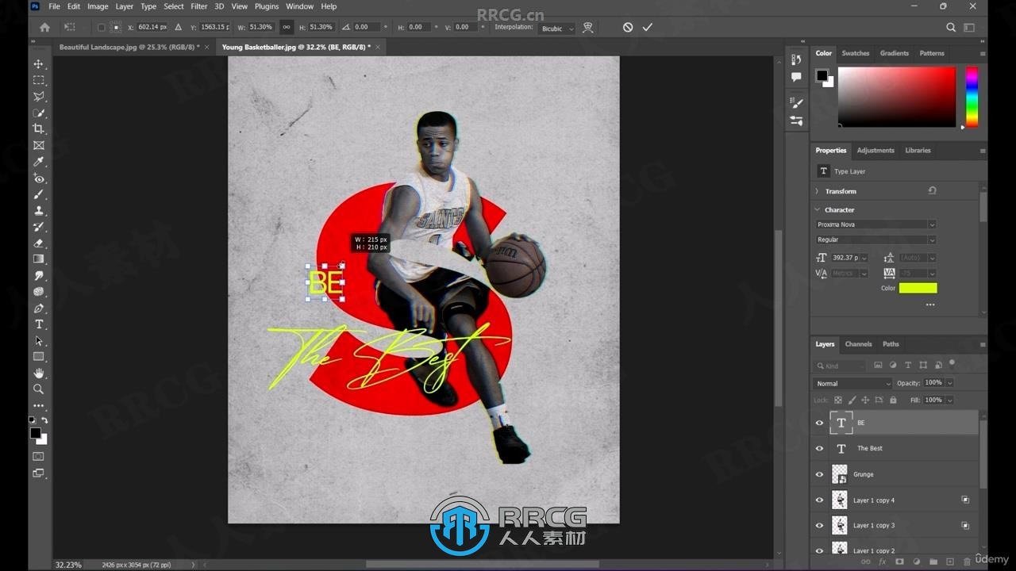Create new group with folder icon
The height and width of the screenshot is (571, 1016).
pos(933,561)
